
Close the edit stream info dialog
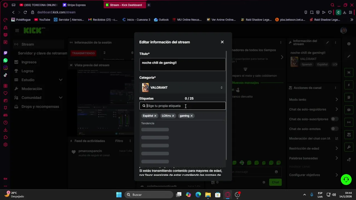pos(222,42)
